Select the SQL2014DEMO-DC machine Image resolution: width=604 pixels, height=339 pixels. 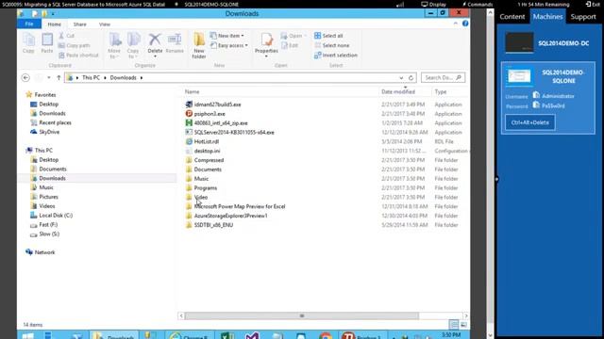click(547, 43)
